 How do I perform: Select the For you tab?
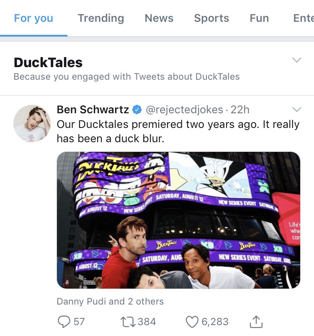pos(33,18)
